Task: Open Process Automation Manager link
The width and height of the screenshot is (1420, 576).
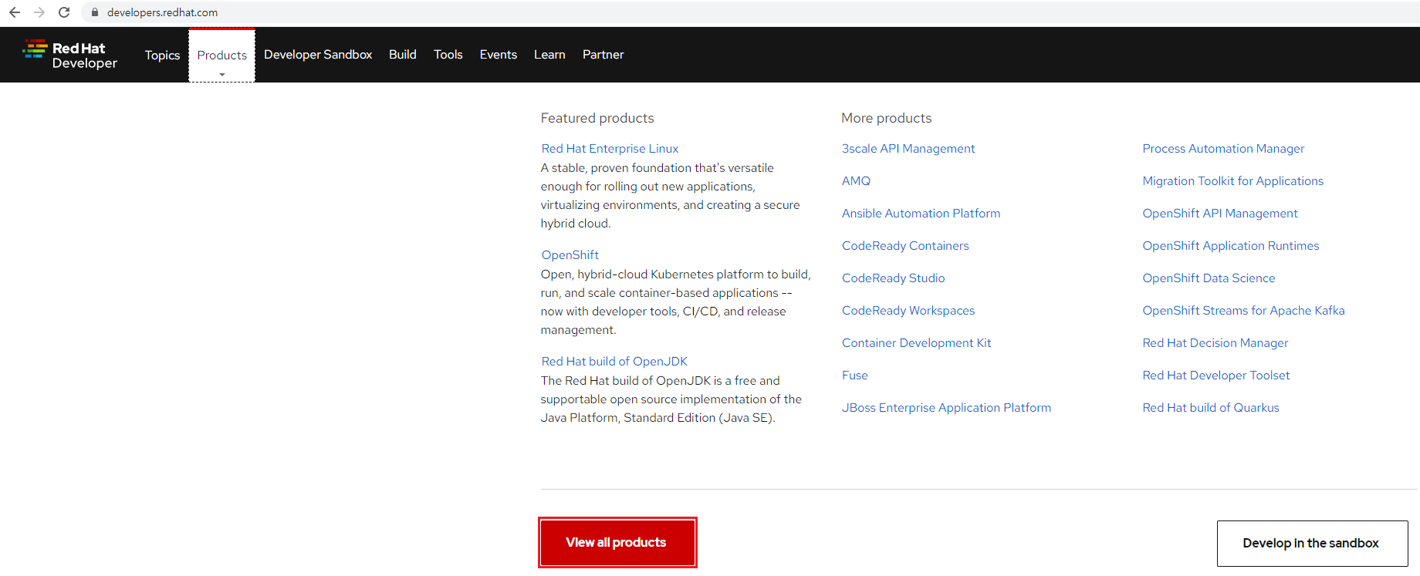Action: tap(1223, 149)
